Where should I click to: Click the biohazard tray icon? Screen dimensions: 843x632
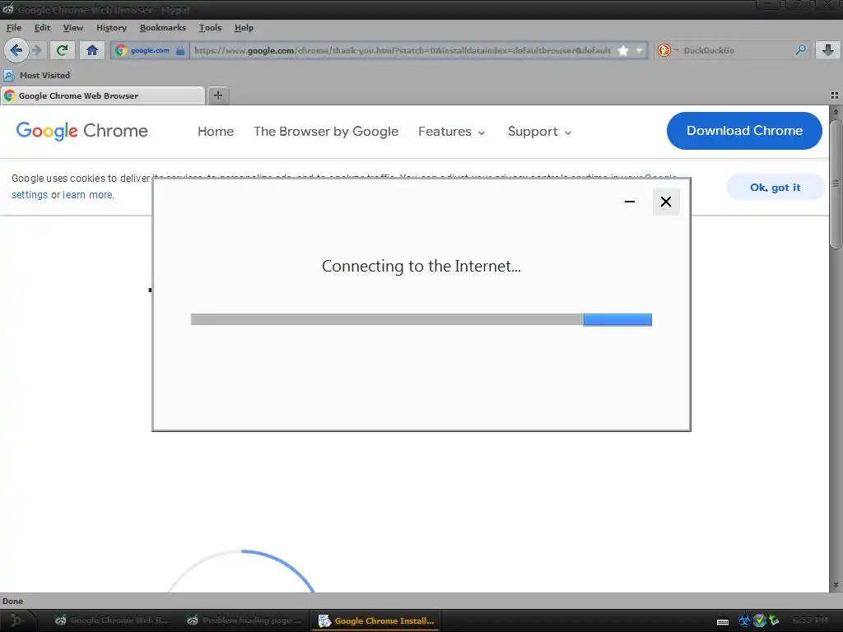[744, 620]
